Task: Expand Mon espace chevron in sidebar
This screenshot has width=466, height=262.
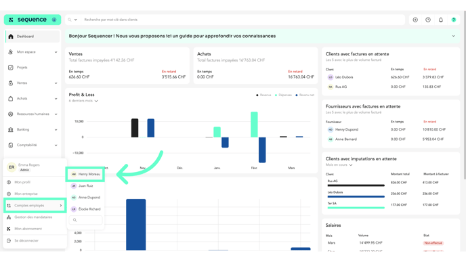Action: pos(56,52)
